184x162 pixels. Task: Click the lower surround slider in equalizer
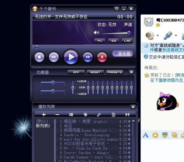pyautogui.click(x=53, y=91)
